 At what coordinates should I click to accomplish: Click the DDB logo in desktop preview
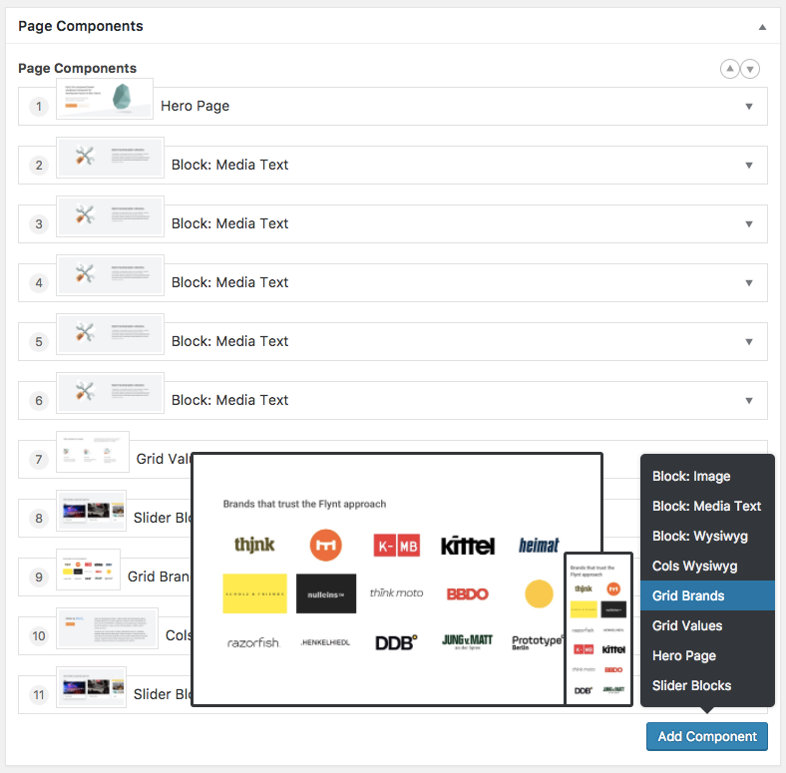click(x=396, y=642)
